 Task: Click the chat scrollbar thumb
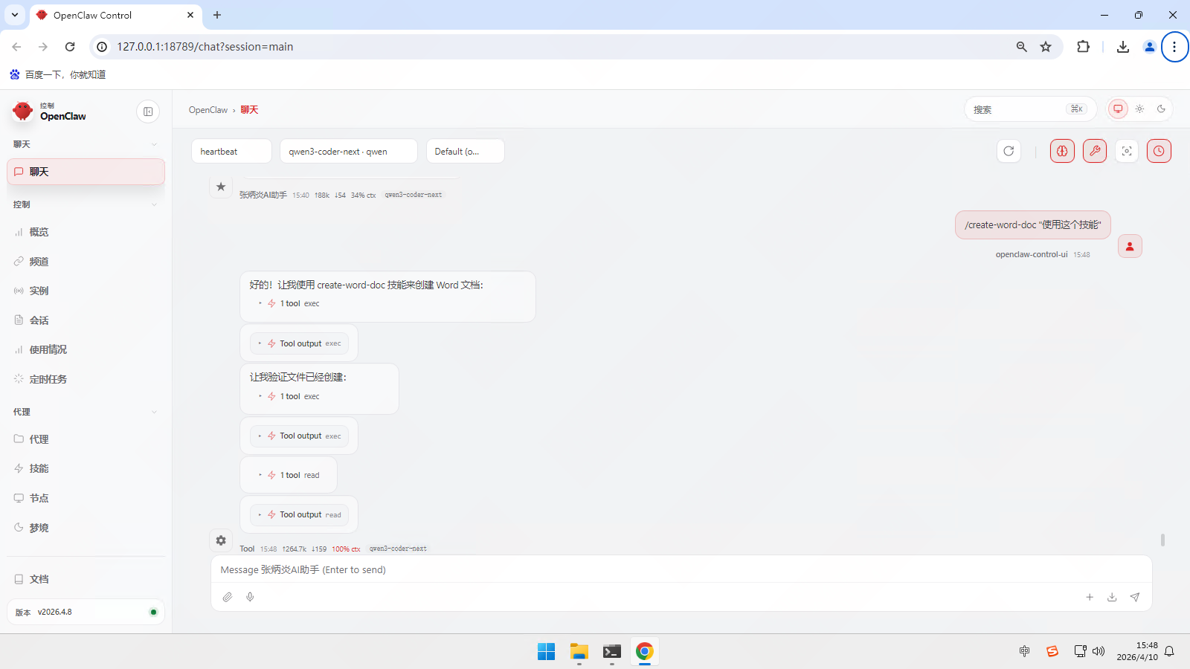click(x=1162, y=540)
